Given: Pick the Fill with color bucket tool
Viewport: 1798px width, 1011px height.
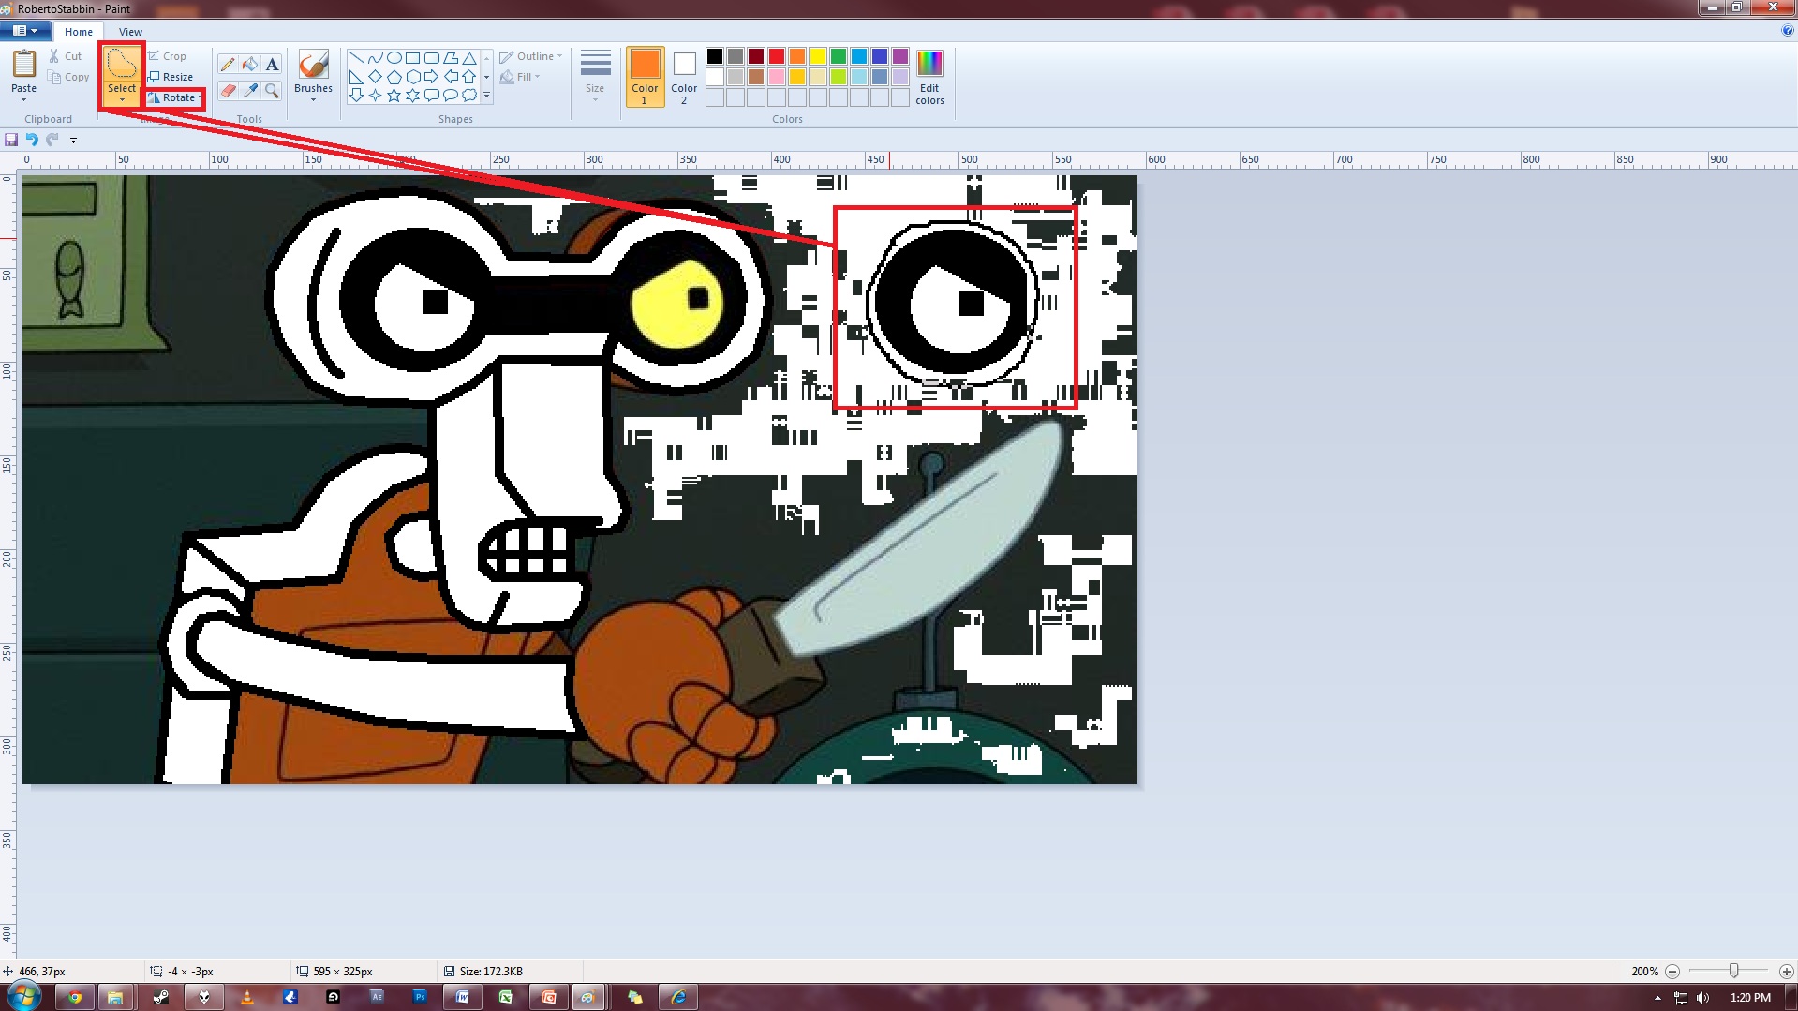Looking at the screenshot, I should click(x=249, y=65).
